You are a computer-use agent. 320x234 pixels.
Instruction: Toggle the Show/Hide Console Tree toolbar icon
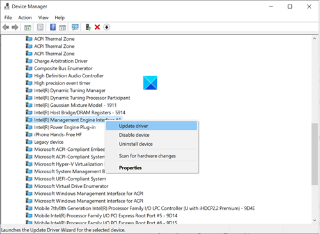point(28,27)
